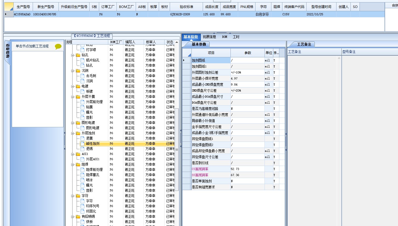Viewport: 398px width, 226px height.
Task: Collapse the 钻孔 folder node
Action: click(x=73, y=55)
